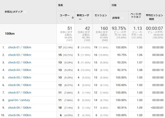Click session duration 00:00:10 for check-04
The image size is (165, 118).
(x=158, y=70)
